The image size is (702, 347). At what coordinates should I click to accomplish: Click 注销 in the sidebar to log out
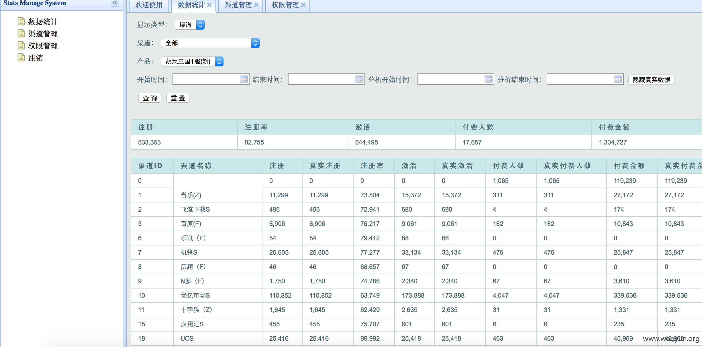(x=36, y=58)
